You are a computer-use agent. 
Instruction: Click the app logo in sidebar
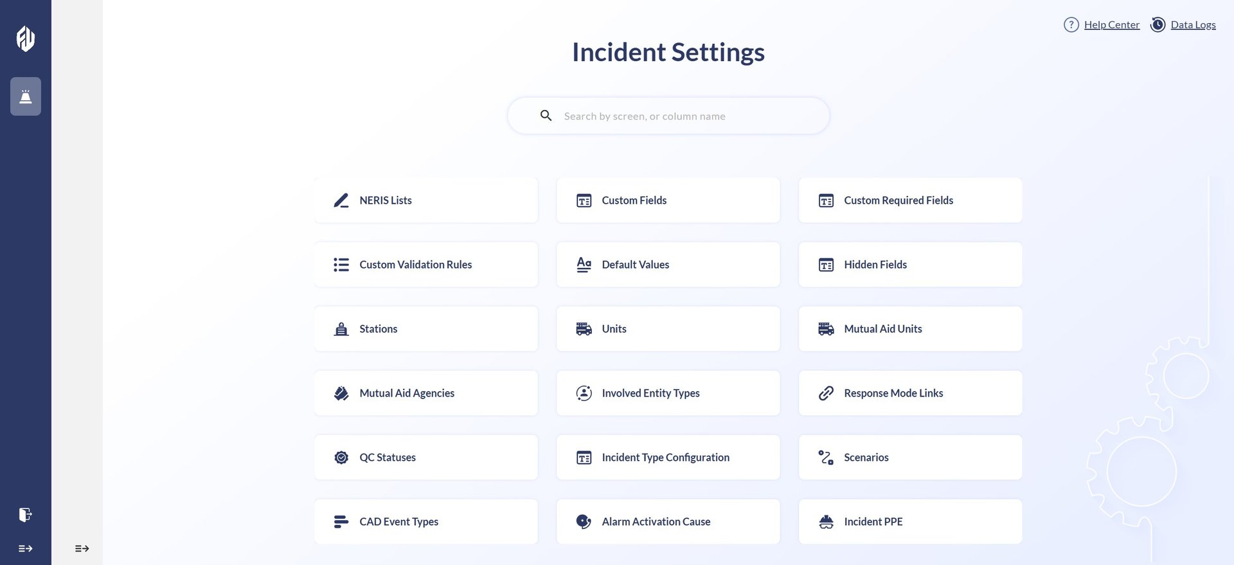[26, 39]
